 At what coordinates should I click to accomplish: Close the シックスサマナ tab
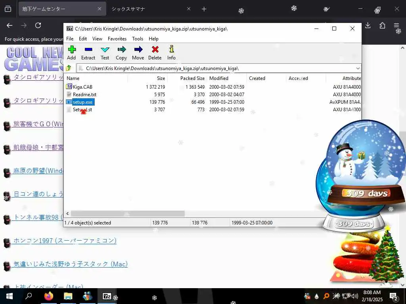point(189,9)
